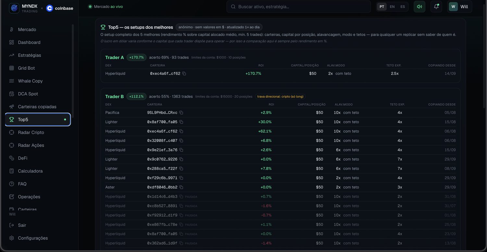487x252 pixels.
Task: Switch language to ES
Action: [x=403, y=6]
